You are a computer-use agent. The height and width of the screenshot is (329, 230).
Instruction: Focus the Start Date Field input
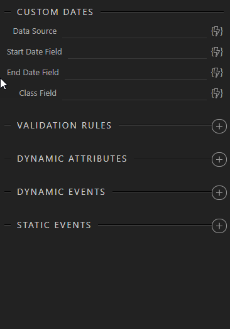(x=137, y=52)
